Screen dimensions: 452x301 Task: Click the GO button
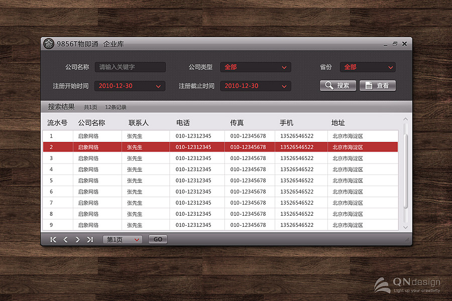(x=158, y=239)
